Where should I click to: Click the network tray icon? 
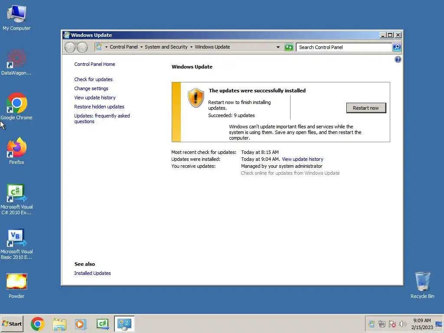coord(382,323)
